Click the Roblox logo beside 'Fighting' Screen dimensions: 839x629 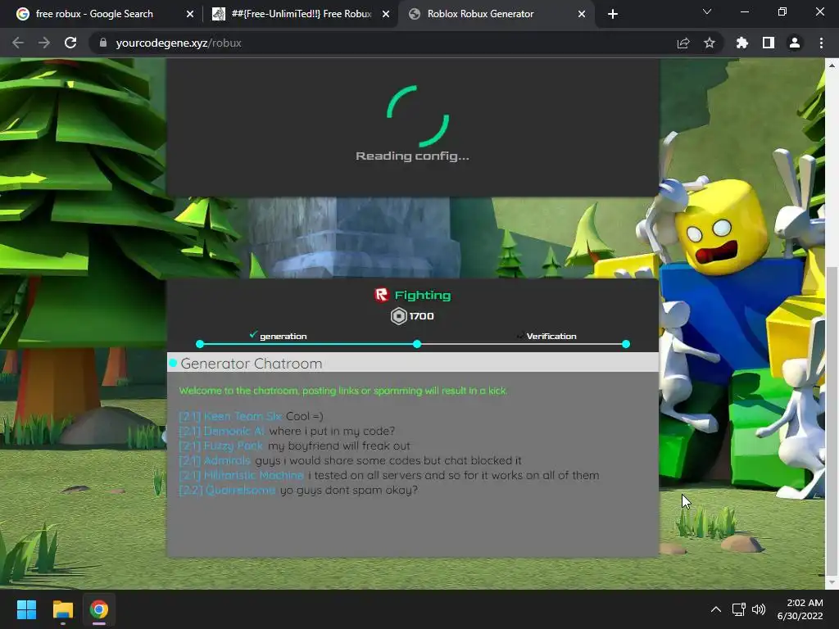[381, 295]
